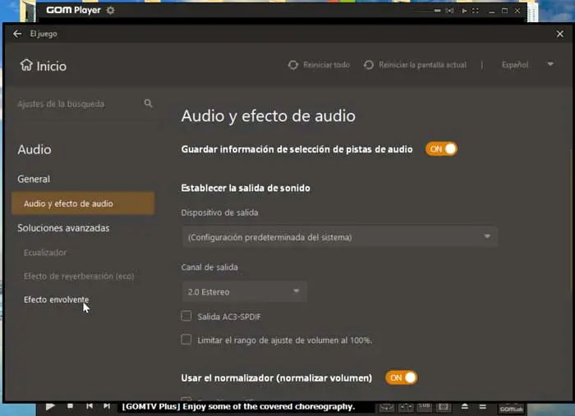Click the Audio section heading in sidebar

click(34, 150)
